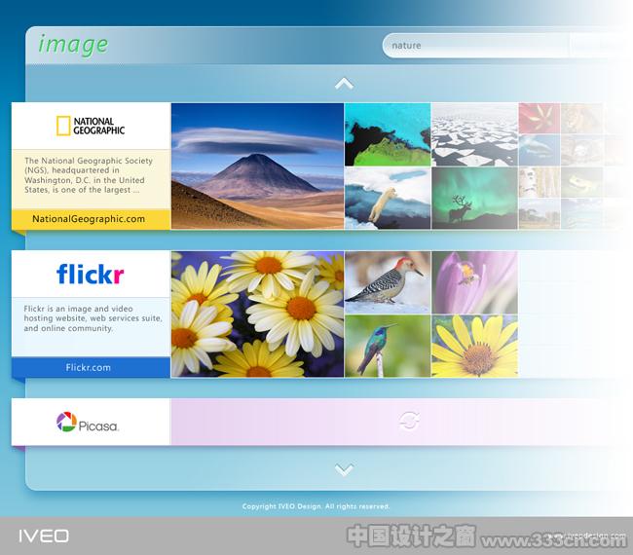This screenshot has height=555, width=633.
Task: Open the flickr logo
Action: coord(90,274)
